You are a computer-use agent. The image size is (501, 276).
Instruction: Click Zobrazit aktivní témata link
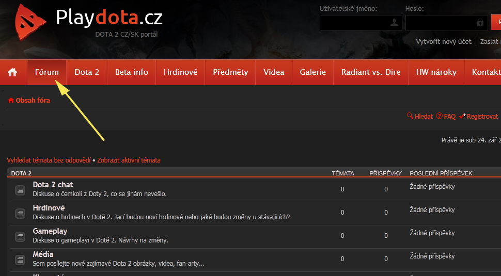click(x=129, y=160)
